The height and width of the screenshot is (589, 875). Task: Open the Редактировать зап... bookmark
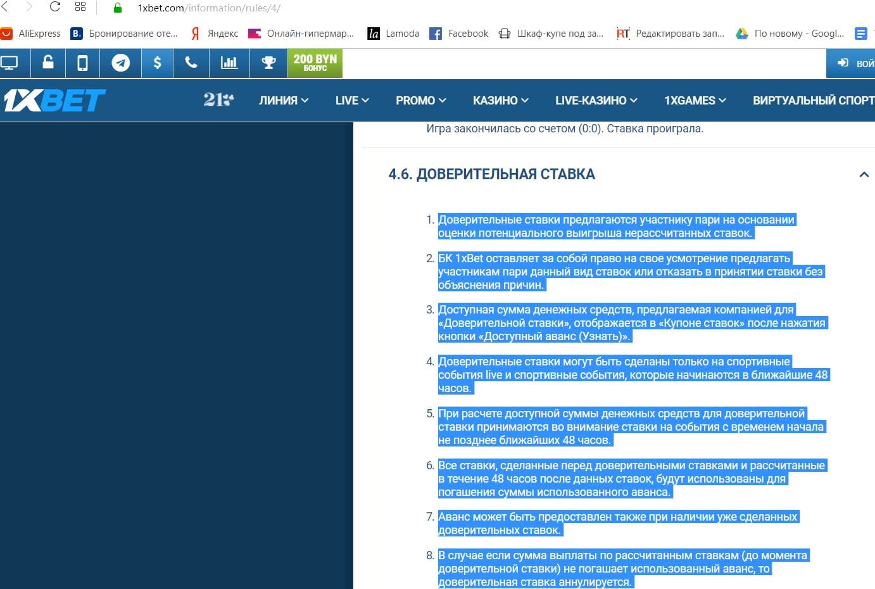click(670, 34)
